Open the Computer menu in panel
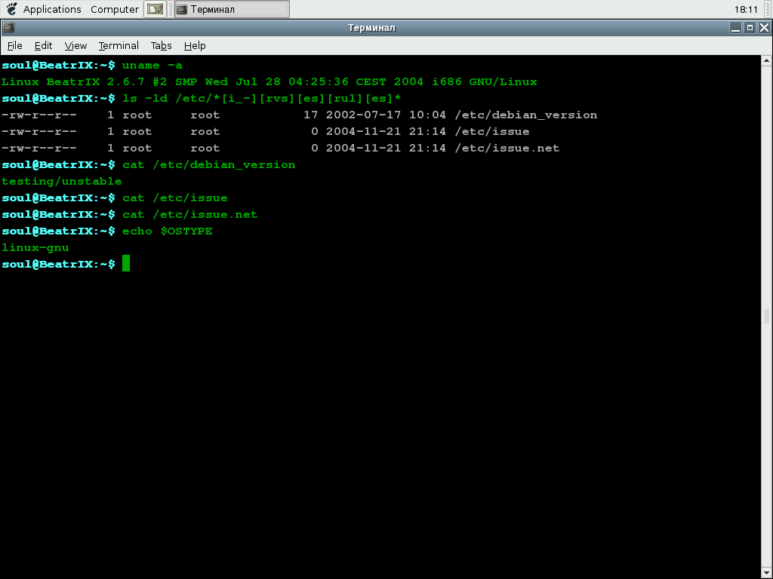Image resolution: width=773 pixels, height=579 pixels. point(115,9)
